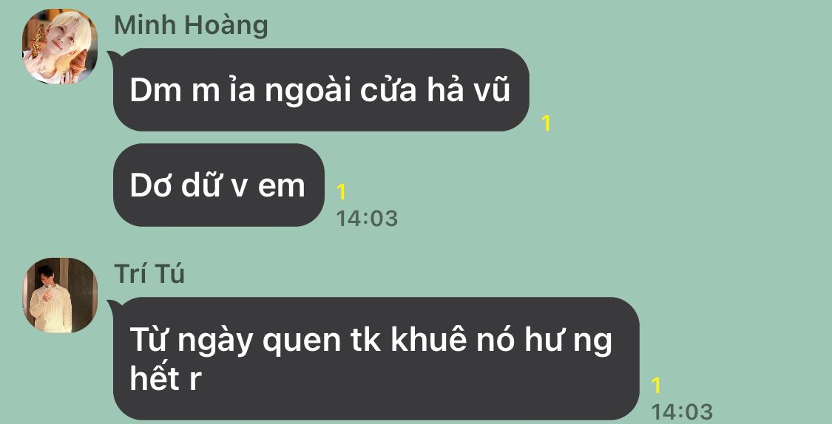Click read count next to 'Dơ dữ v em'

341,192
